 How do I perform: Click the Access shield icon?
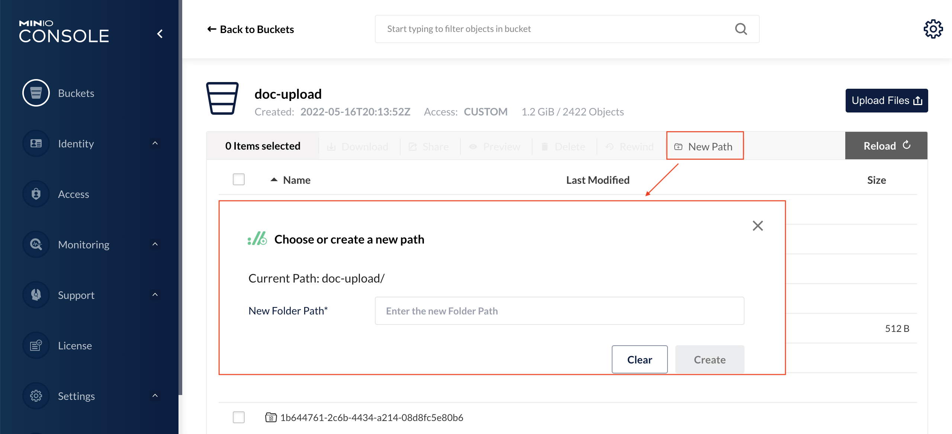coord(36,194)
